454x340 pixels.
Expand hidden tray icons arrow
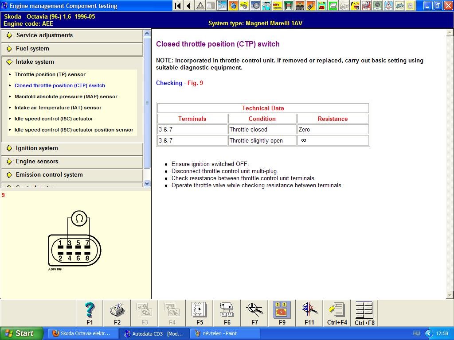coord(429,333)
